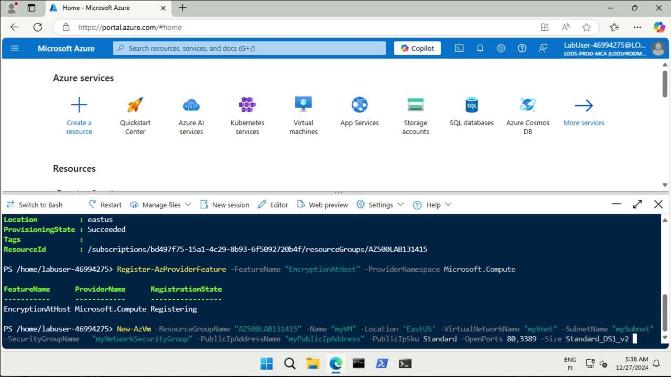Viewport: 671px width, 377px height.
Task: Click the Cloud Shell pane splitter handle
Action: 338,192
